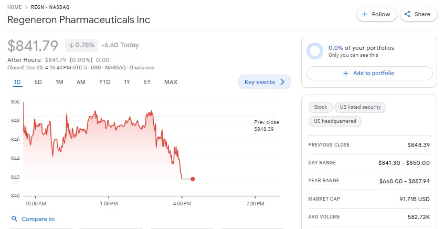Select the 6M range tab
The height and width of the screenshot is (229, 445).
point(81,82)
